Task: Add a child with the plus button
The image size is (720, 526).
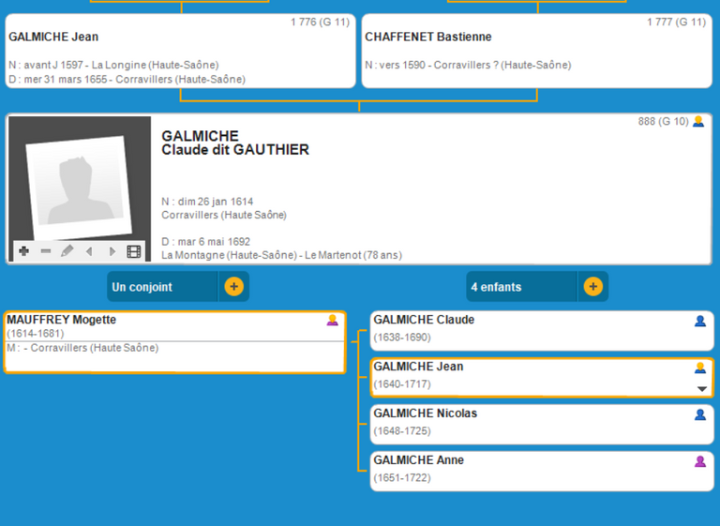Action: (x=593, y=287)
